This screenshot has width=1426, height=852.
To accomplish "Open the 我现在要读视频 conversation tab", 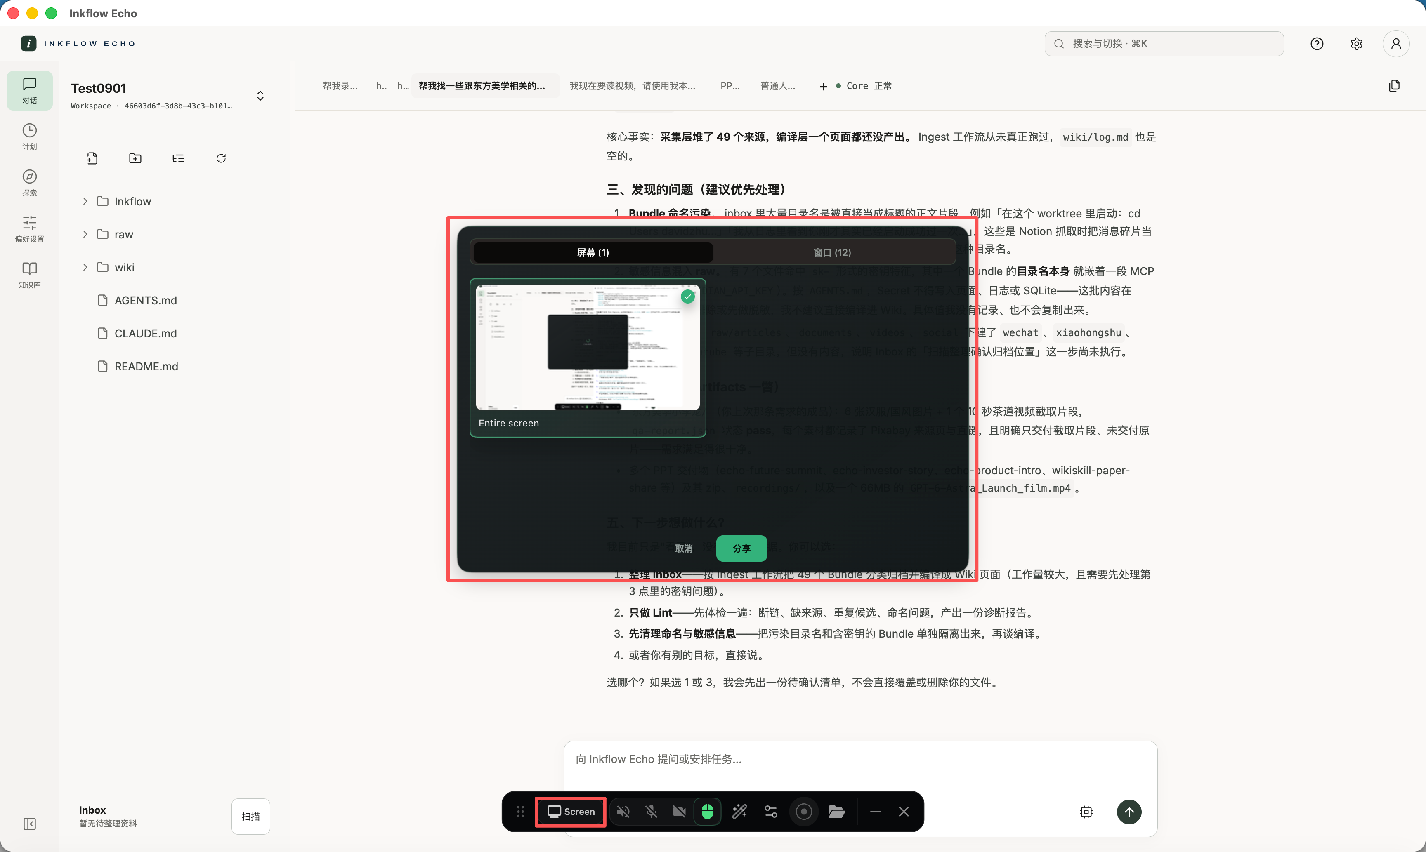I will point(632,85).
